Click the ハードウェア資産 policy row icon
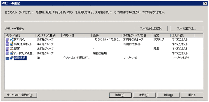Image resolution: width=209 pixels, height=102 pixels. pyautogui.click(x=10, y=53)
